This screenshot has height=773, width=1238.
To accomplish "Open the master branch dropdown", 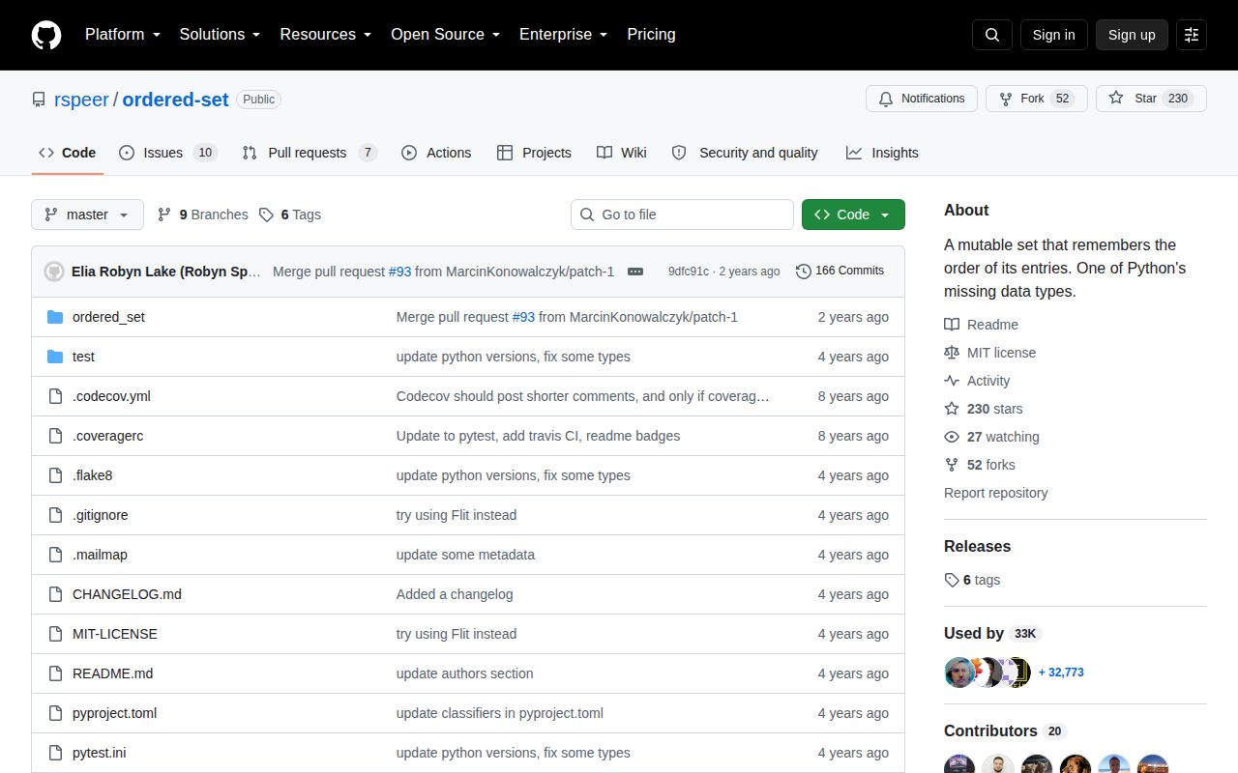I will (x=87, y=215).
